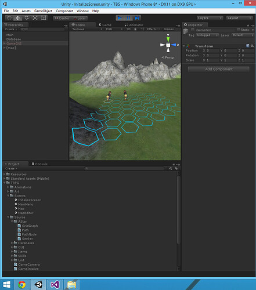
Task: Click the Pause button
Action: 128,18
